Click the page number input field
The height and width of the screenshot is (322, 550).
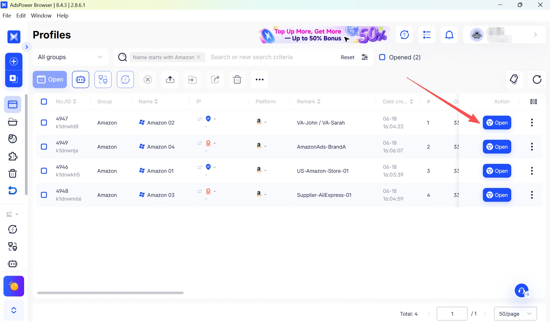tap(452, 314)
